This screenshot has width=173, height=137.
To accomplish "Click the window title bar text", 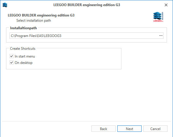I will pyautogui.click(x=87, y=5).
